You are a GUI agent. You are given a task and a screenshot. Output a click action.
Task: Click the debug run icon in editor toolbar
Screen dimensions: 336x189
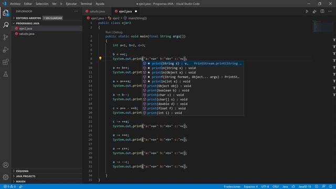pyautogui.click(x=314, y=12)
